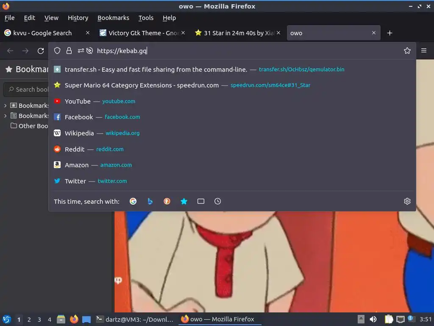This screenshot has height=326, width=434.
Task: Open the File menu
Action: pyautogui.click(x=9, y=18)
